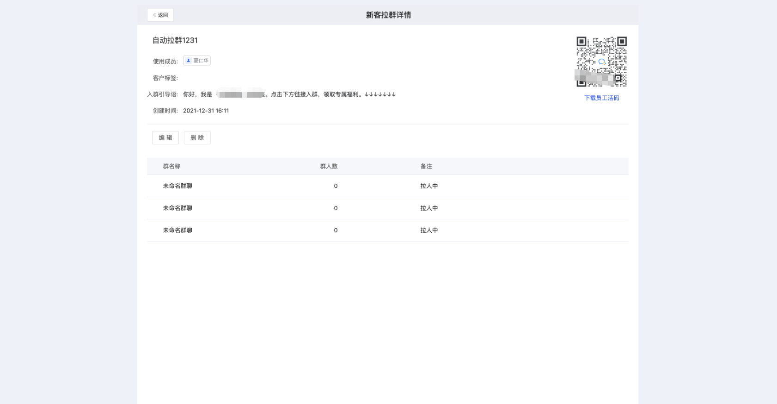Image resolution: width=777 pixels, height=404 pixels.
Task: Click the 使用成员 label
Action: [x=165, y=61]
